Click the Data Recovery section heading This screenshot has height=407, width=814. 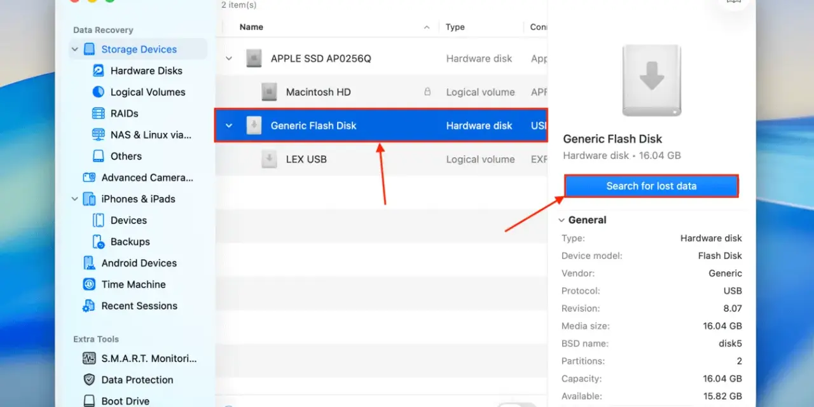pyautogui.click(x=103, y=30)
